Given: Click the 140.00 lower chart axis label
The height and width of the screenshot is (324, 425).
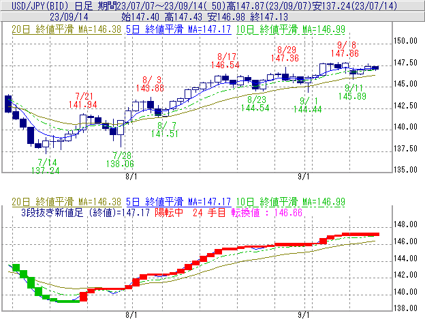Looking at the screenshot, I should pos(405,292).
